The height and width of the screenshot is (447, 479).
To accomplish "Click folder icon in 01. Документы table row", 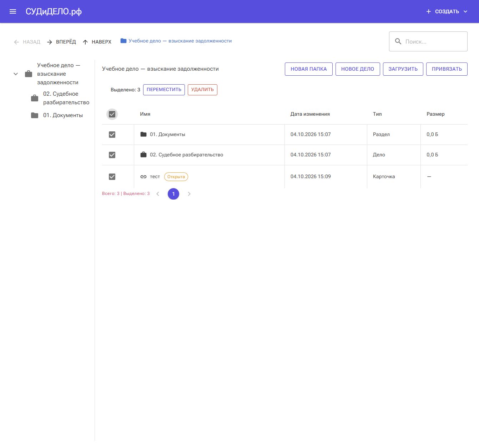I will click(143, 134).
